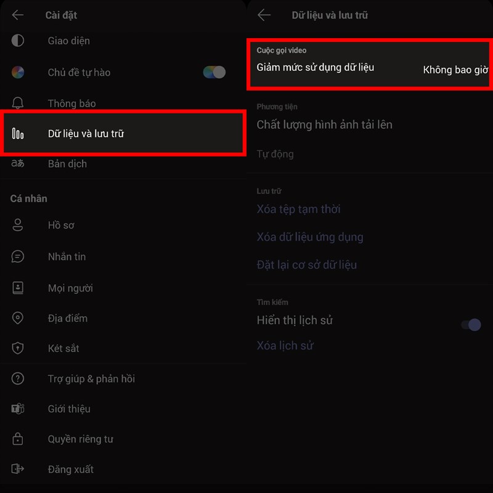The width and height of the screenshot is (493, 493).
Task: Toggle the Chủ đề tự hào switch
Action: point(214,72)
